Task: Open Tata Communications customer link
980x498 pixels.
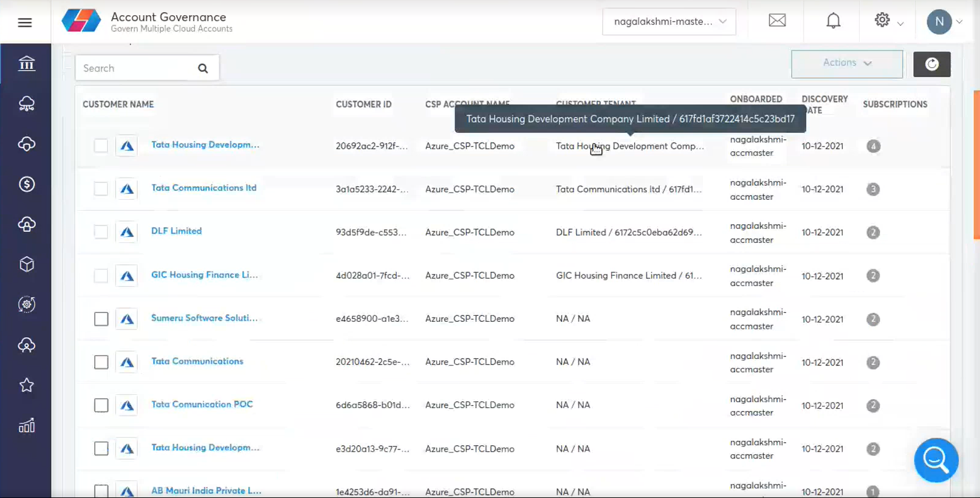Action: [x=197, y=361]
